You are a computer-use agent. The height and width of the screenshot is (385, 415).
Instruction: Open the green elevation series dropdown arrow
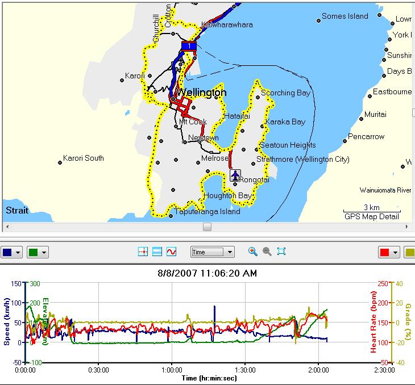tap(44, 253)
